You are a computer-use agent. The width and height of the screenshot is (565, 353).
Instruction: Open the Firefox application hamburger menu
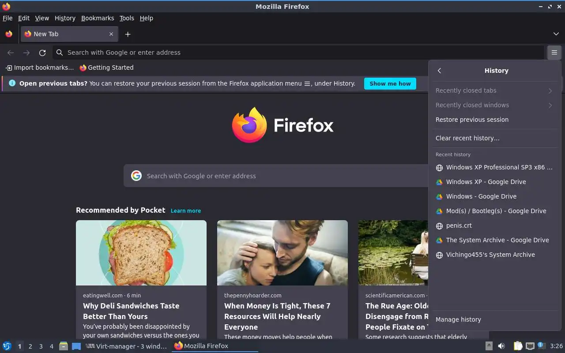pyautogui.click(x=554, y=53)
